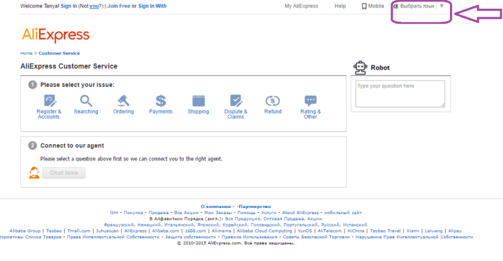The height and width of the screenshot is (261, 503).
Task: Click Продажа footer link
Action: (158, 213)
